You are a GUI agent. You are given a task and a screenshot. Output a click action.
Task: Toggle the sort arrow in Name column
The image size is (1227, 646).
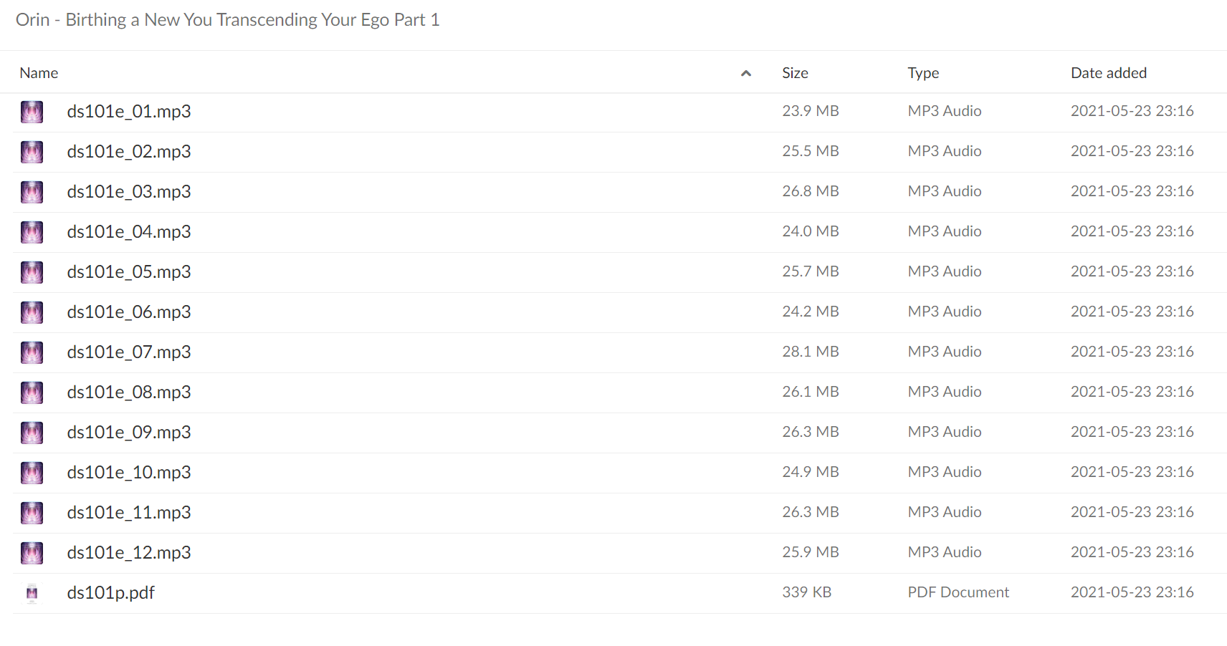click(746, 73)
